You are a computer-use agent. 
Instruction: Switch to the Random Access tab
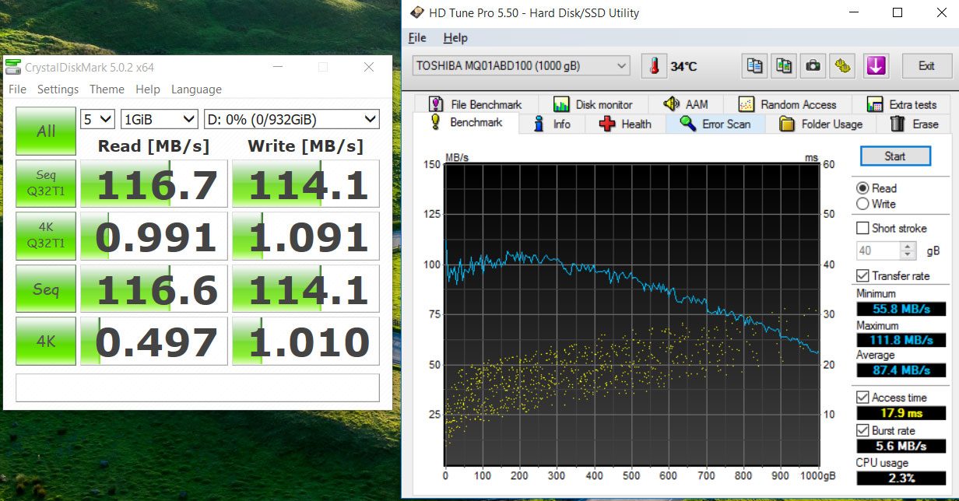[787, 104]
